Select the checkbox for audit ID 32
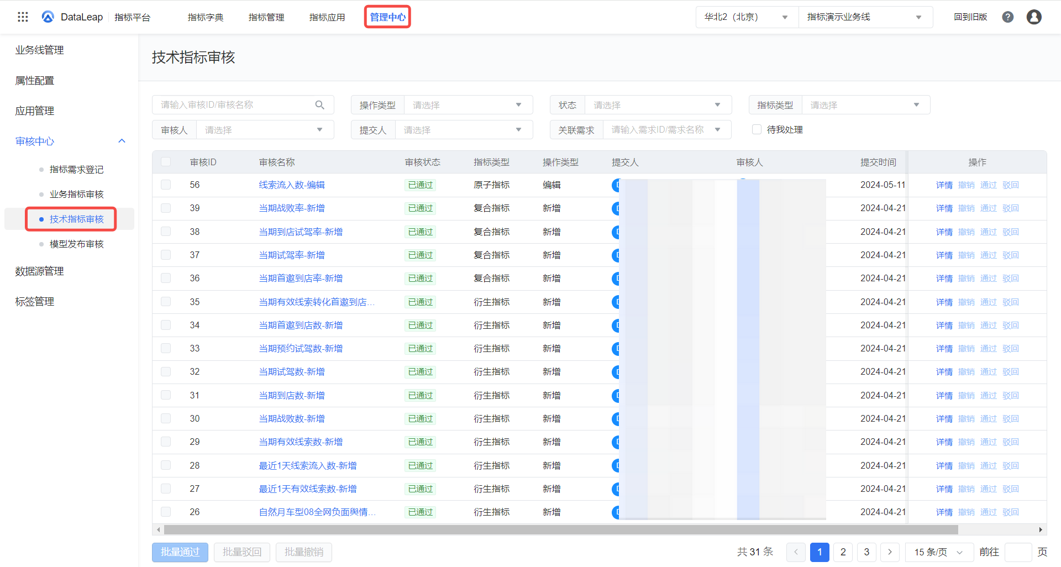 [166, 372]
